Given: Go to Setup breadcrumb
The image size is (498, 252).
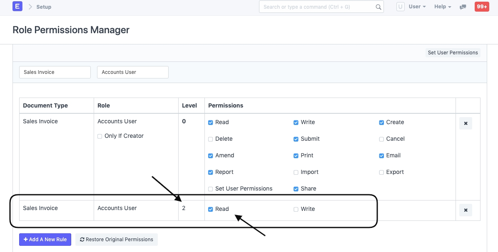Looking at the screenshot, I should [44, 7].
